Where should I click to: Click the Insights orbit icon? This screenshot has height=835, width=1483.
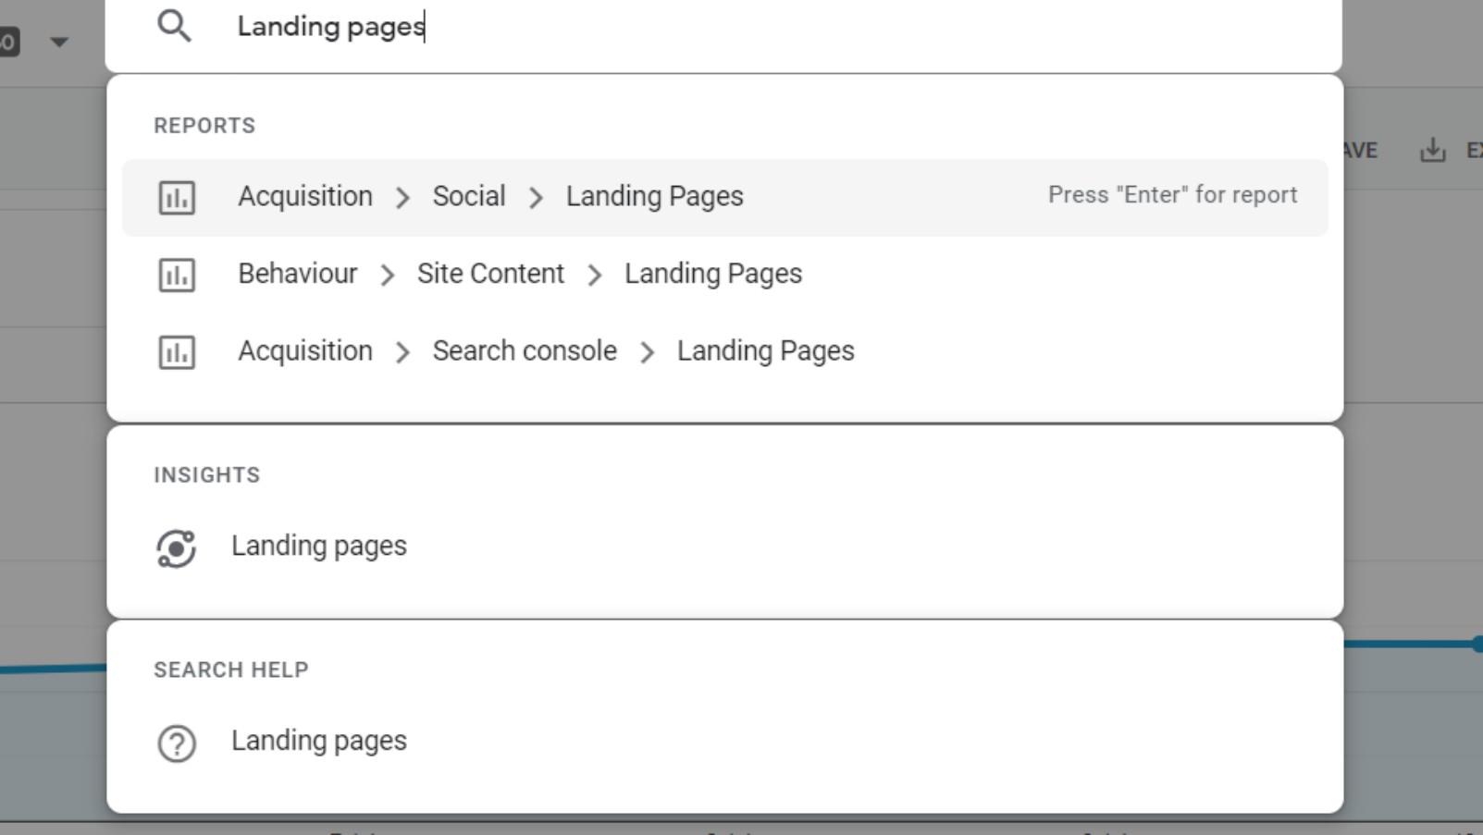pos(177,546)
